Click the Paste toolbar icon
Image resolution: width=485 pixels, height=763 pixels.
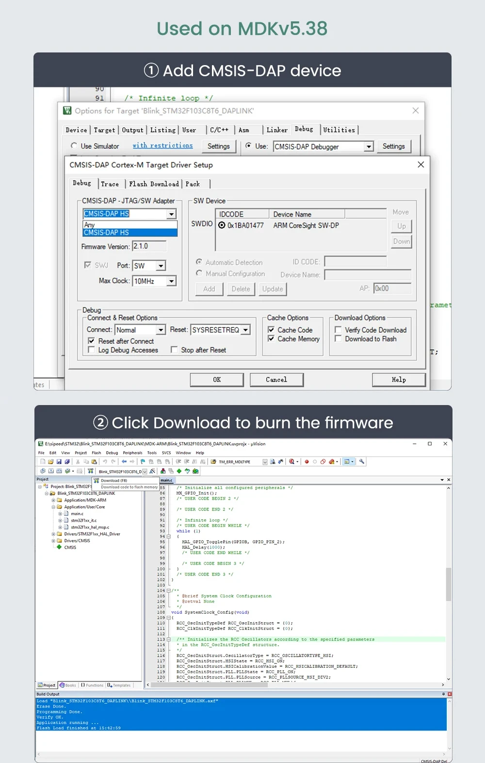[94, 461]
